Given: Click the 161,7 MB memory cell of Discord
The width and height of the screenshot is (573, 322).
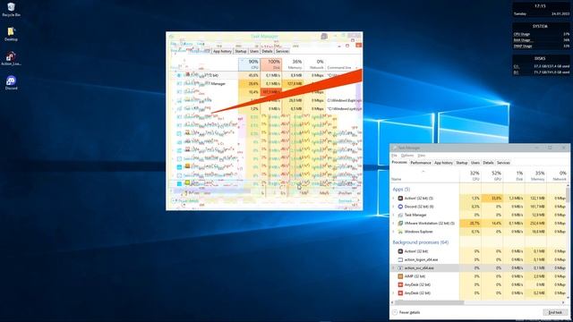Looking at the screenshot, I should [535, 207].
